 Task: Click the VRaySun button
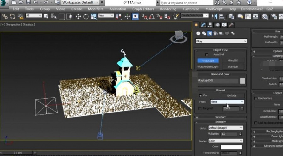[233, 67]
